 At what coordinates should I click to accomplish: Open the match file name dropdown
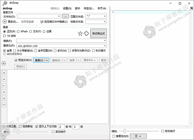[105, 16]
